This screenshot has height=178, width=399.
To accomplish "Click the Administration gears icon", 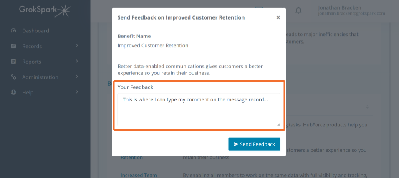I will 13,77.
